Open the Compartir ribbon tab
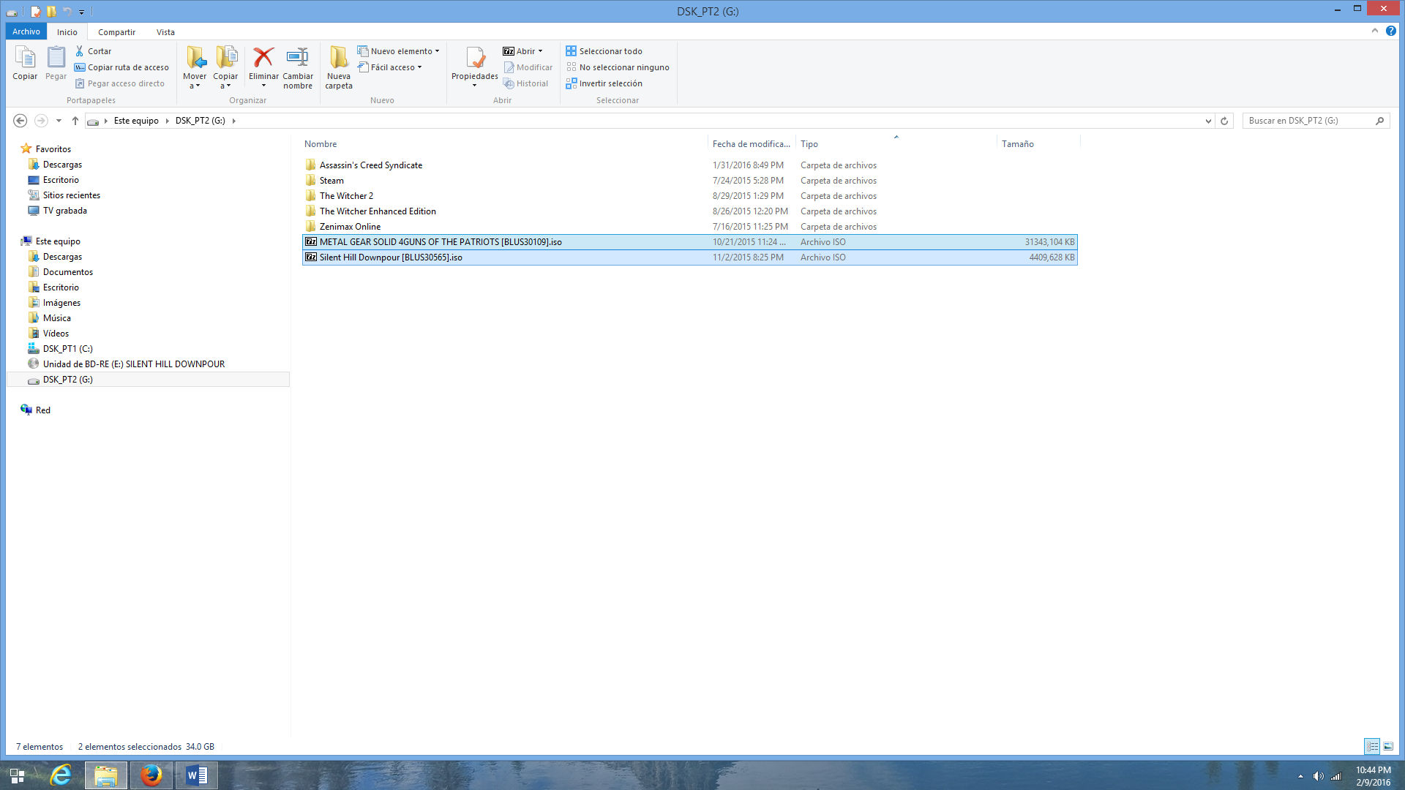 coord(116,32)
